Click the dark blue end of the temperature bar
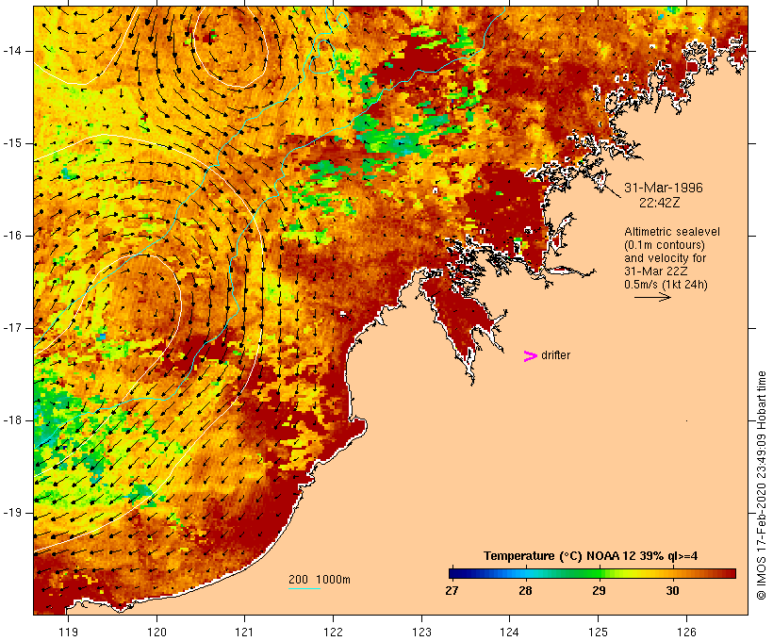The image size is (773, 641). 452,573
